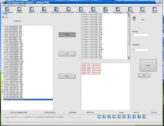Click log line Succeed in saving module ZONE
164x126 pixels.
click(92, 29)
